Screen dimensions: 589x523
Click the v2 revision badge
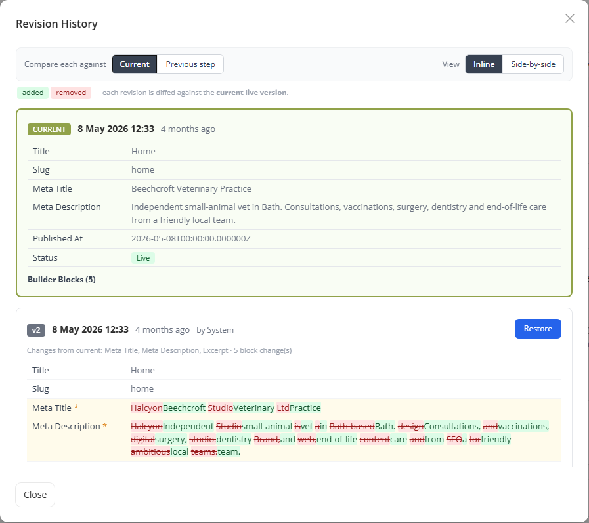tap(36, 330)
